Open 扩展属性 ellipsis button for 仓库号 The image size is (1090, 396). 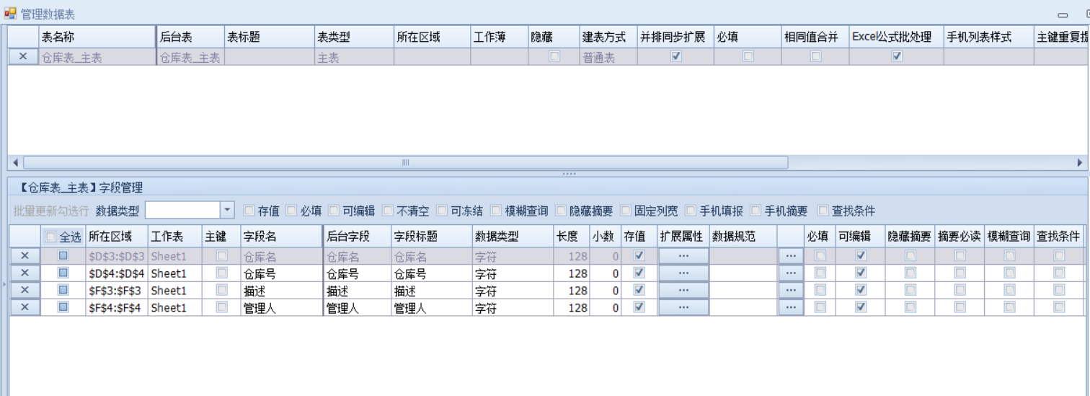(683, 273)
